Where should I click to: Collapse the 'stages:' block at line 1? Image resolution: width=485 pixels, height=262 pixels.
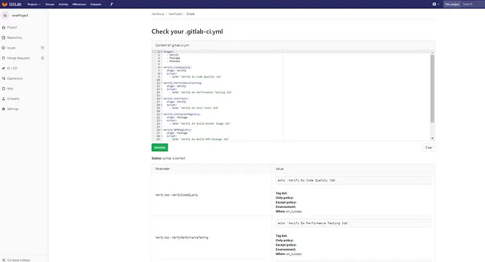[161, 52]
